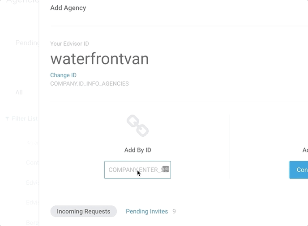
Task: Click the autofill icon inside the ID field
Action: pos(166,169)
